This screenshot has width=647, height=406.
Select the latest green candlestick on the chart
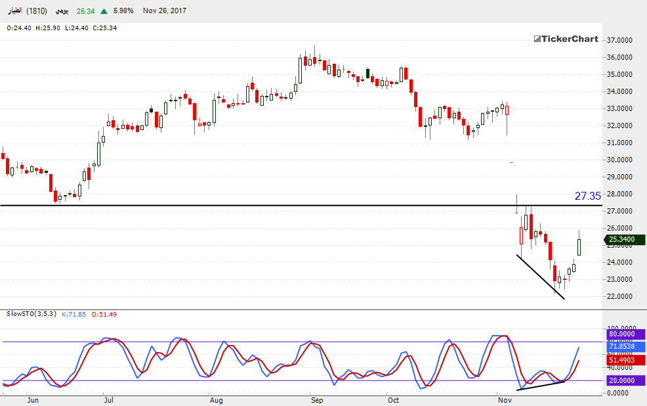pos(579,247)
